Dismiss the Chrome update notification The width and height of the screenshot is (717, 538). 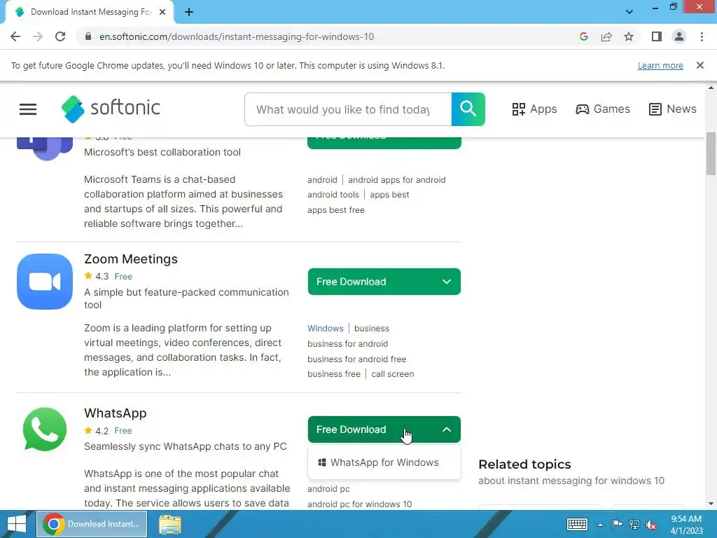coord(700,65)
